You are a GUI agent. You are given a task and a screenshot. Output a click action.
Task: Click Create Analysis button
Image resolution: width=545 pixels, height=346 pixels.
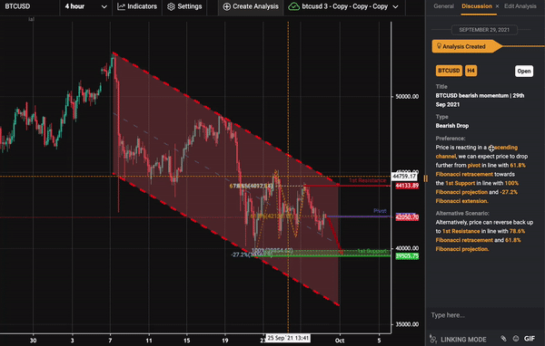(x=251, y=6)
